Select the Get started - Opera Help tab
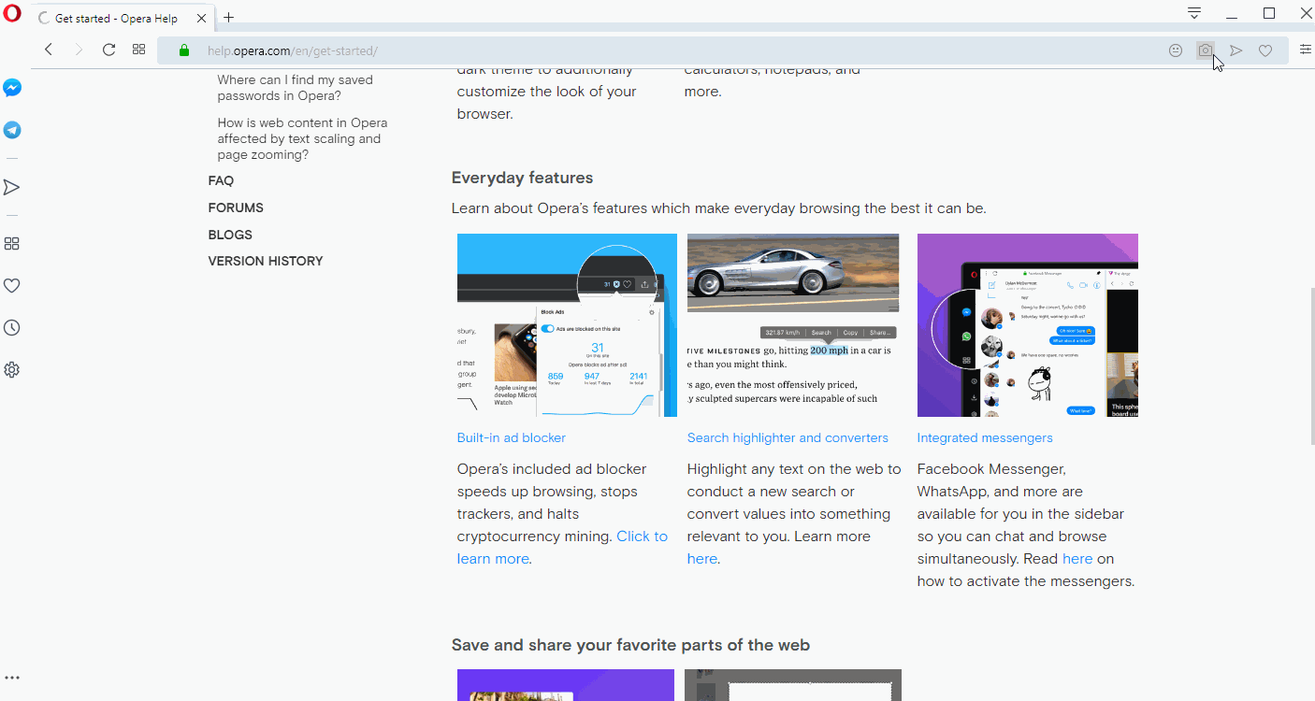The image size is (1315, 701). tap(116, 19)
